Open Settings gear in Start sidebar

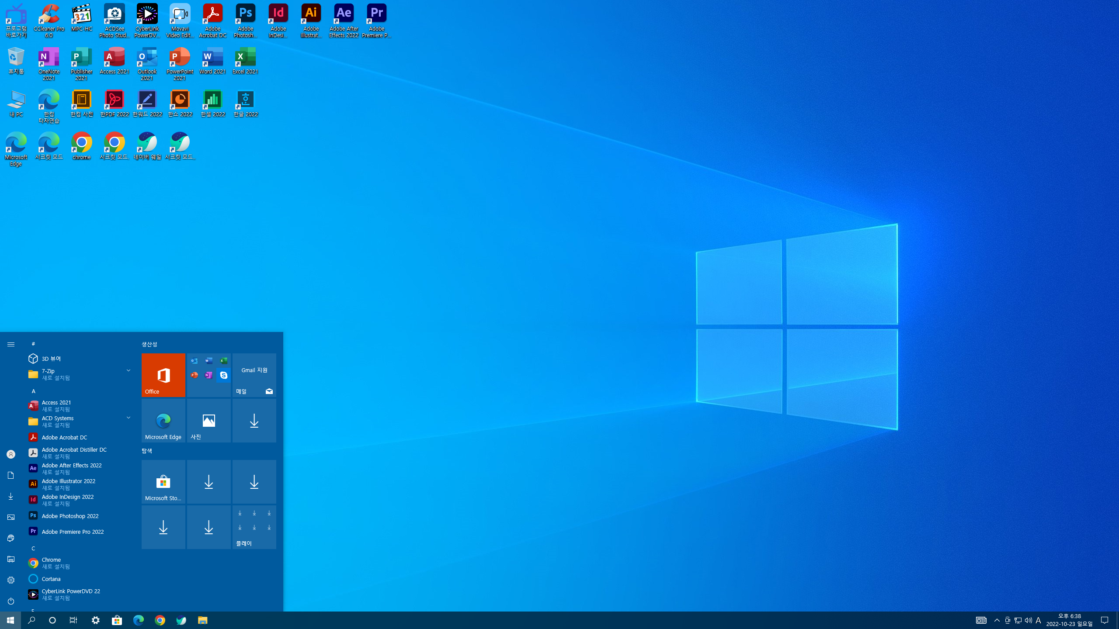[11, 580]
